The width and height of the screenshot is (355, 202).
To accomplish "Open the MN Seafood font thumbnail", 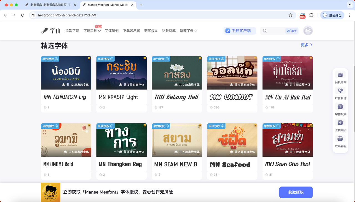I will [232, 140].
